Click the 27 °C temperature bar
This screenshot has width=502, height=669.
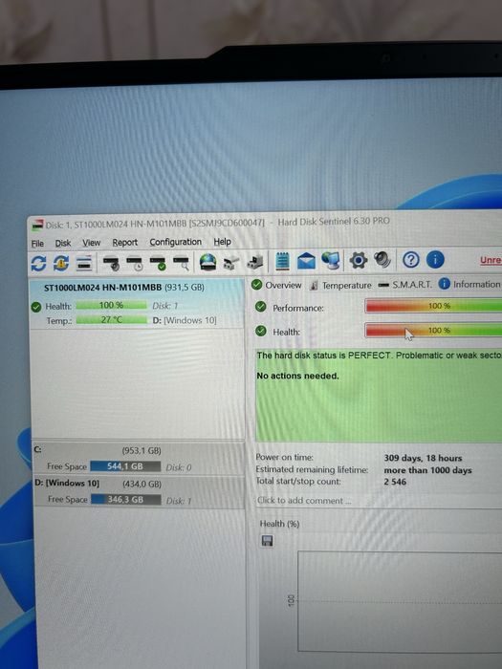click(112, 319)
